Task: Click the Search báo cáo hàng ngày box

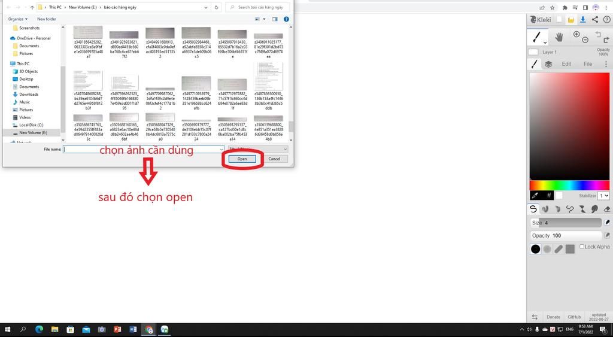Action: coord(259,7)
